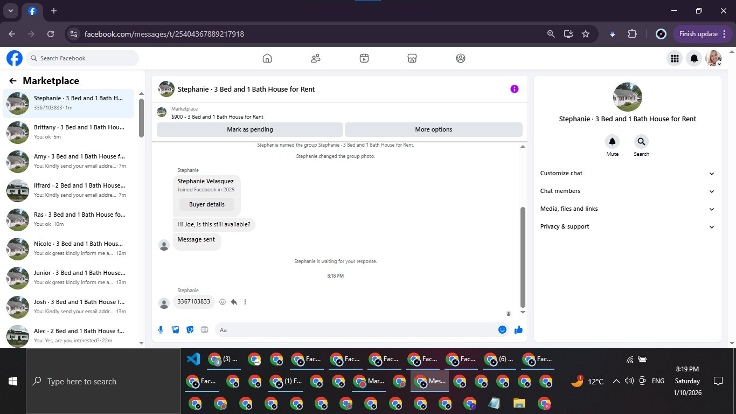Show hidden system tray icons
The width and height of the screenshot is (736, 414).
coord(616,381)
